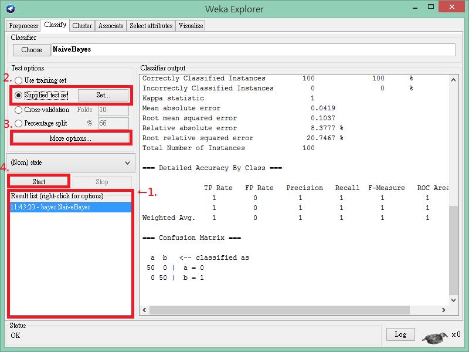The image size is (469, 352).
Task: Click the Root relative squared error line
Action: [243, 138]
